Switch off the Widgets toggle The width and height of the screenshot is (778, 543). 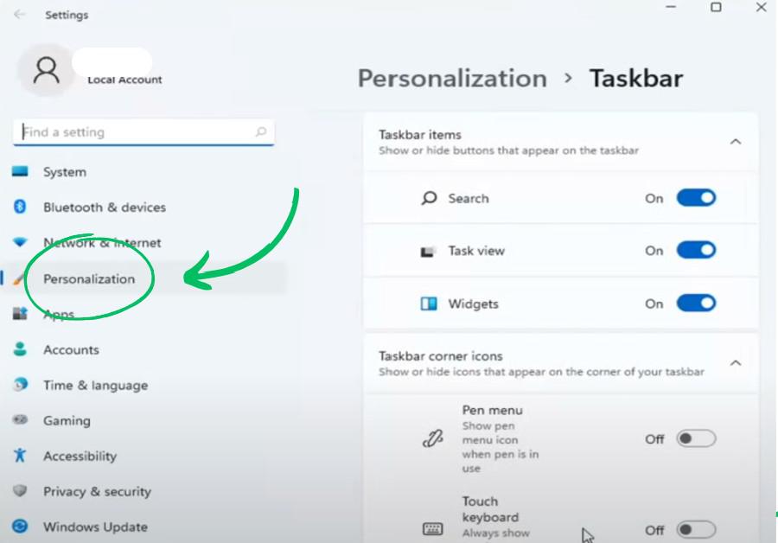(x=696, y=303)
